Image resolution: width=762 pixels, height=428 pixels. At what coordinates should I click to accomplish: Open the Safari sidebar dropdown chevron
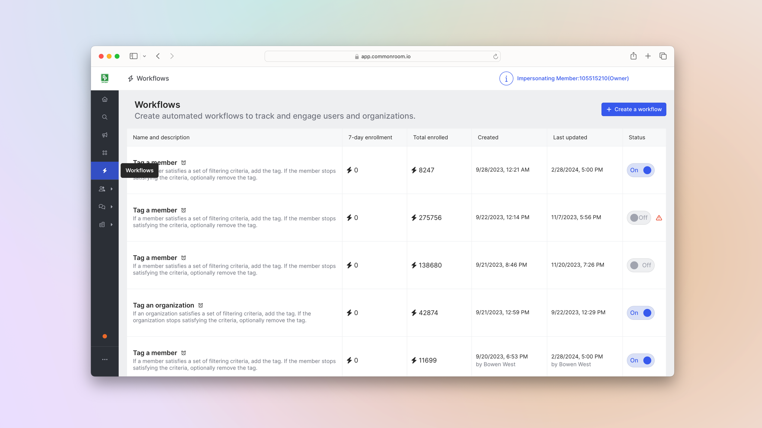click(144, 56)
